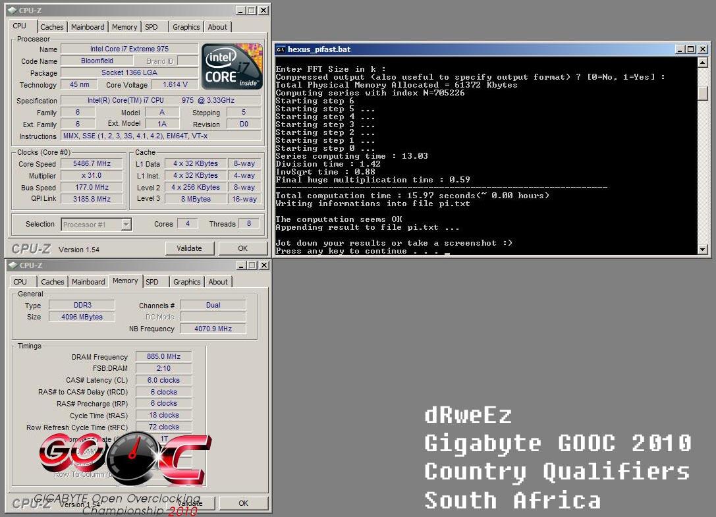The height and width of the screenshot is (517, 716).
Task: Close the hexus_pifast.bat console window
Action: 703,49
